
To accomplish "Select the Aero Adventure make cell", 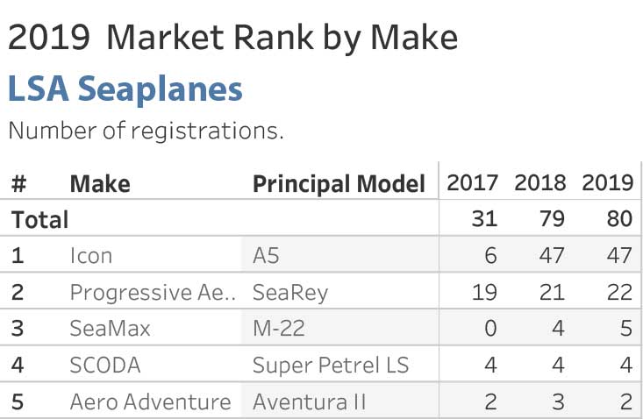I will click(x=151, y=401).
